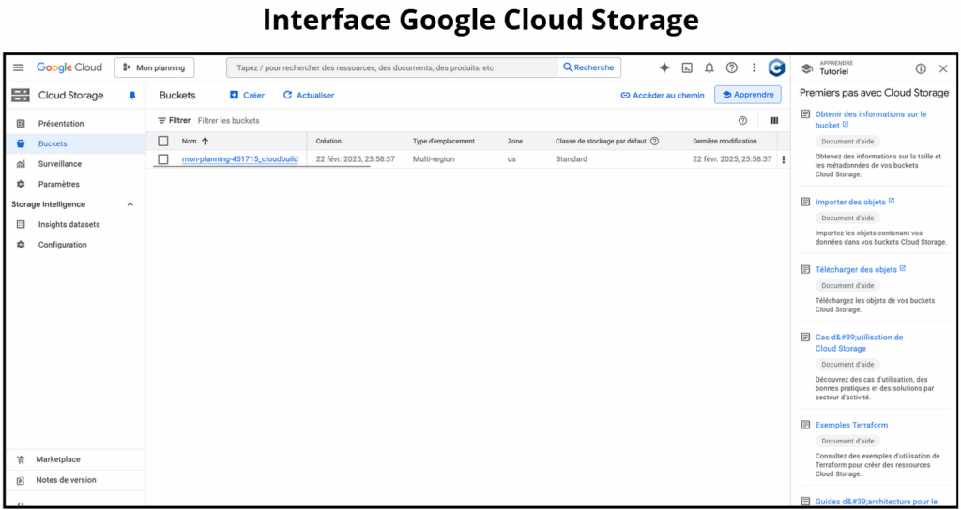Open the user account avatar
Screen dimensions: 961x510
coord(776,67)
